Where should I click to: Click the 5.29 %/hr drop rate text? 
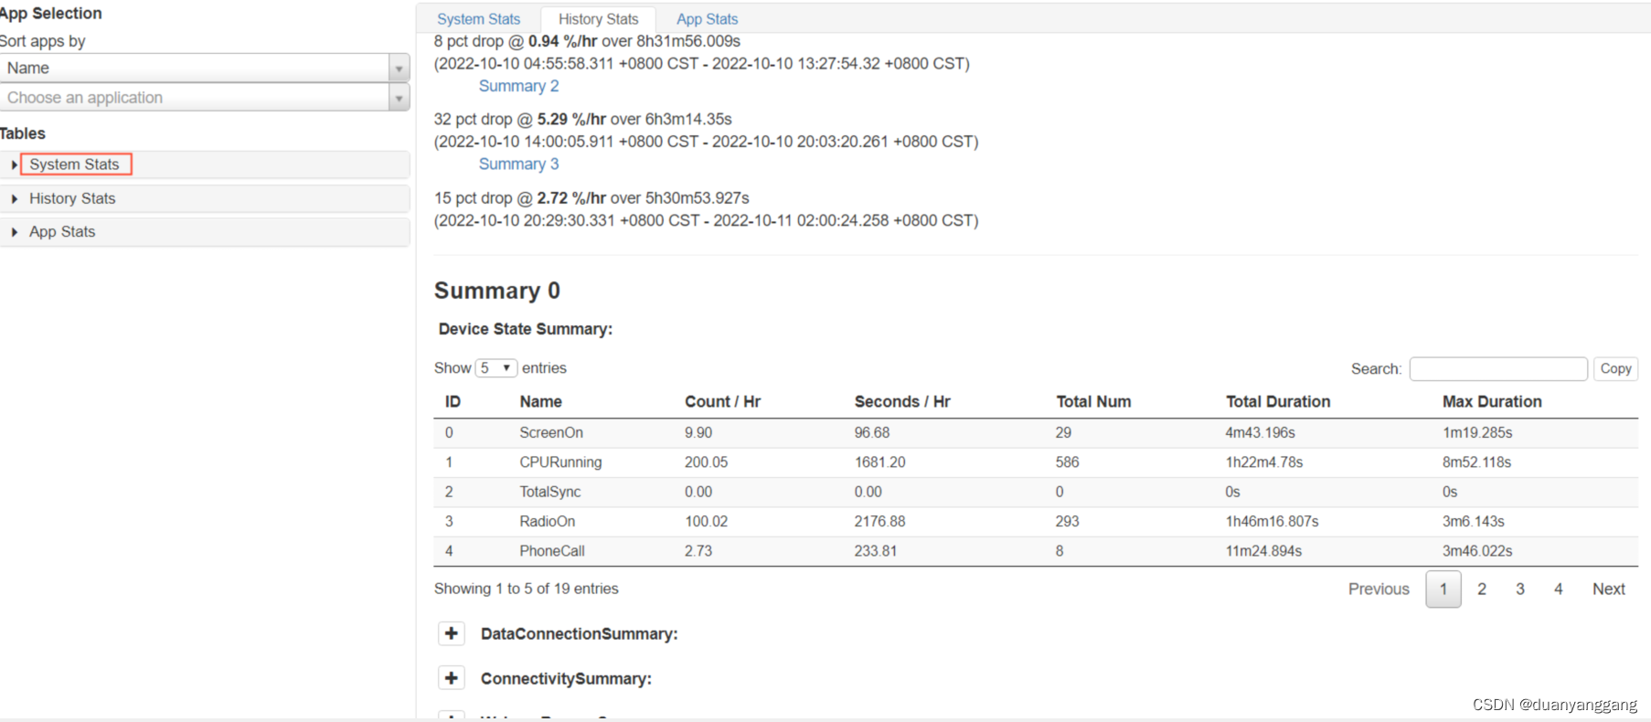pos(571,119)
